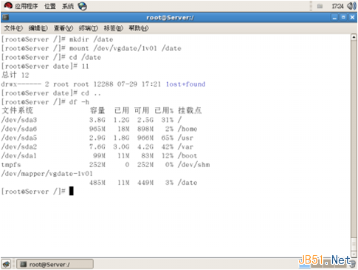Click the /home mount point
358x270 pixels.
pyautogui.click(x=187, y=129)
